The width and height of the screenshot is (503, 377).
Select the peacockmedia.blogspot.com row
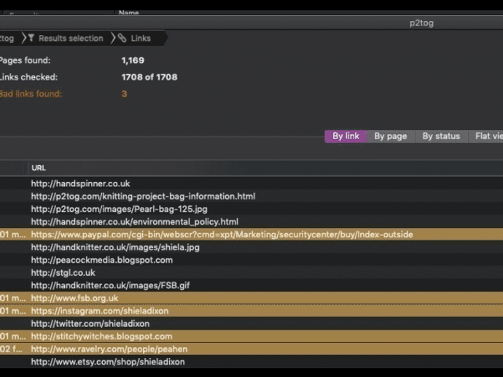pyautogui.click(x=251, y=260)
